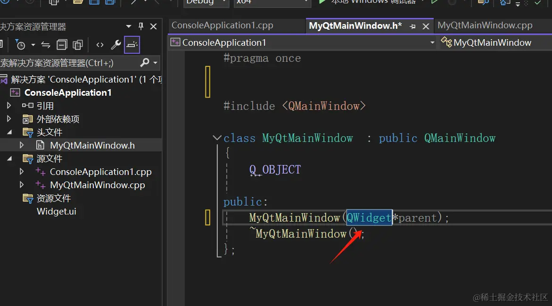This screenshot has height=306, width=552.
Task: Select Widget.ui in Solution Explorer
Action: (x=56, y=211)
